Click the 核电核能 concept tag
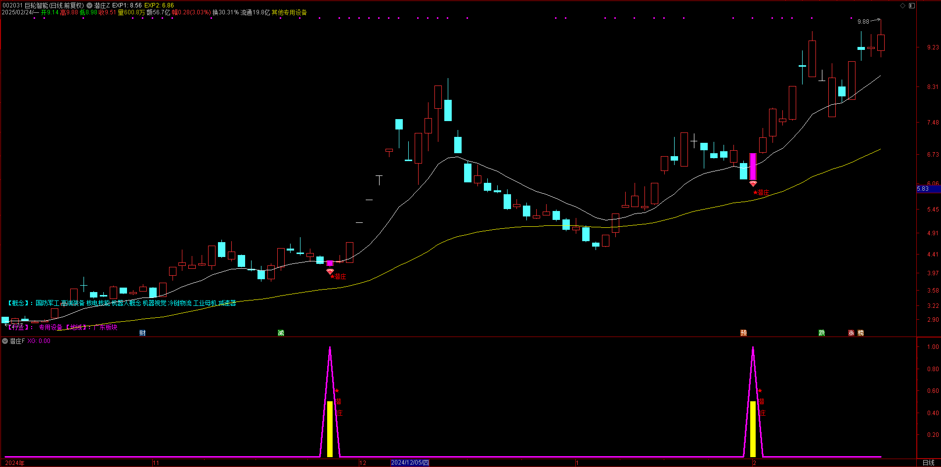The width and height of the screenshot is (941, 467). tap(98, 303)
